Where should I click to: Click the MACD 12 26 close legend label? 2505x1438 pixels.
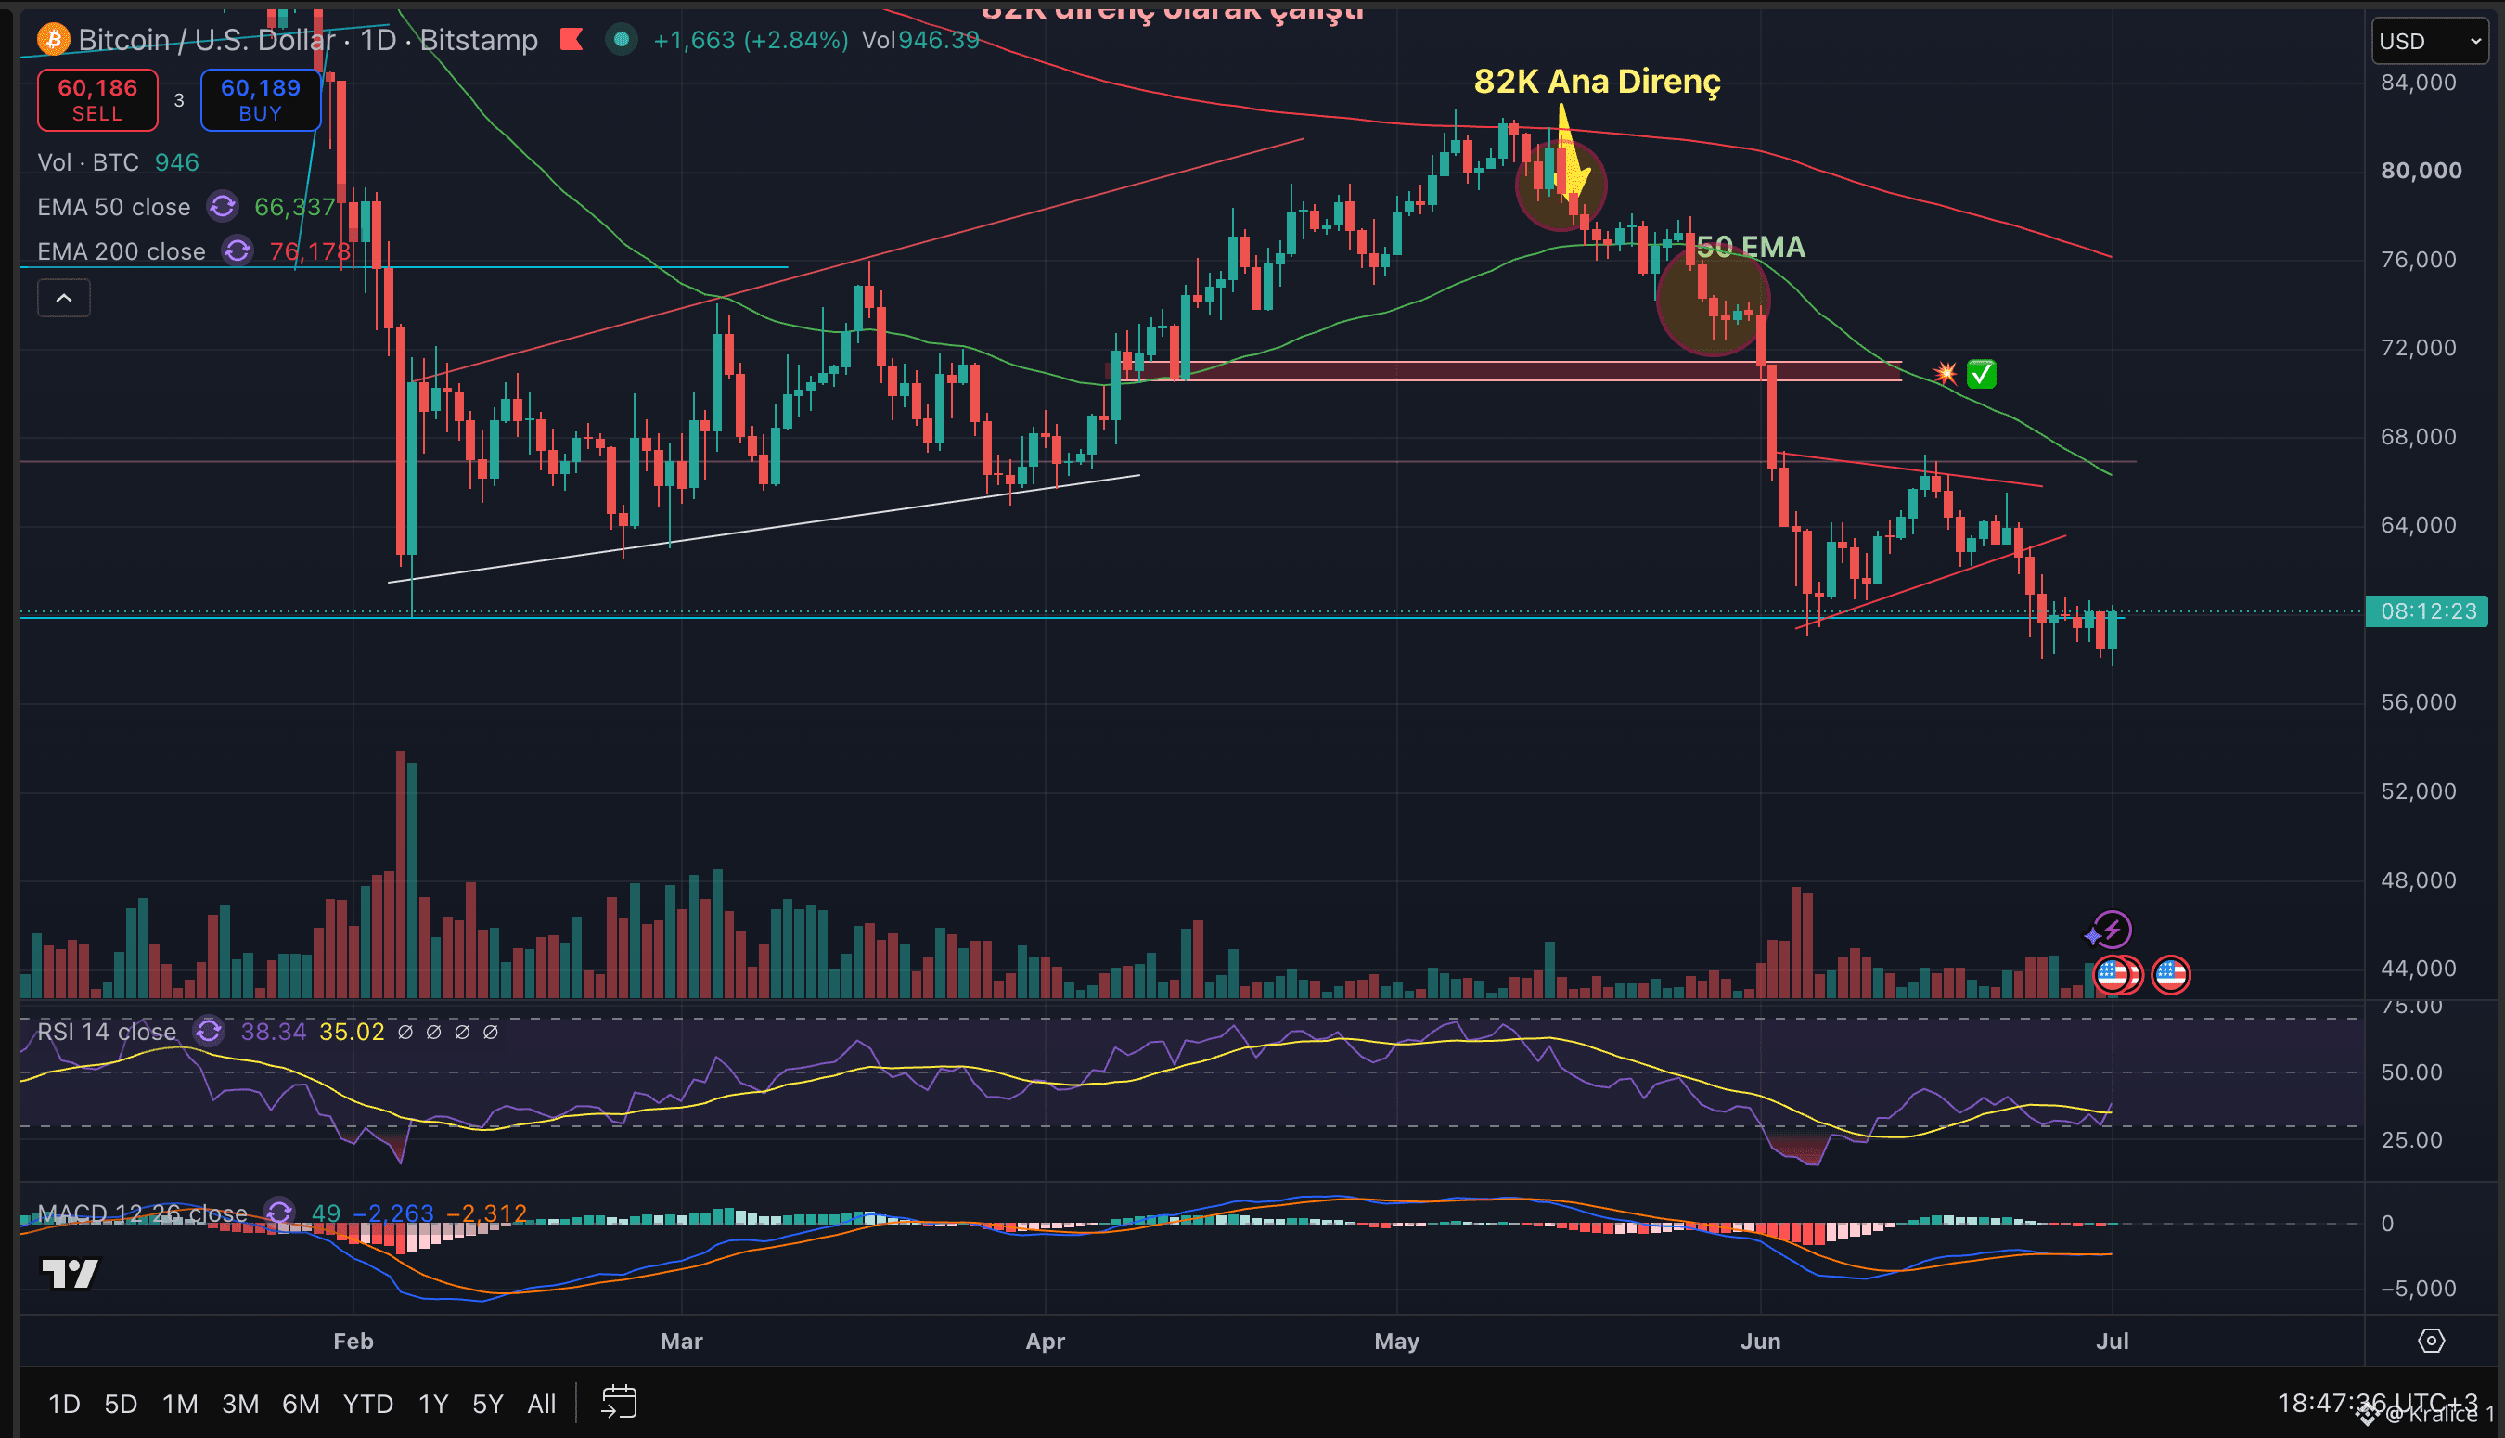(142, 1212)
